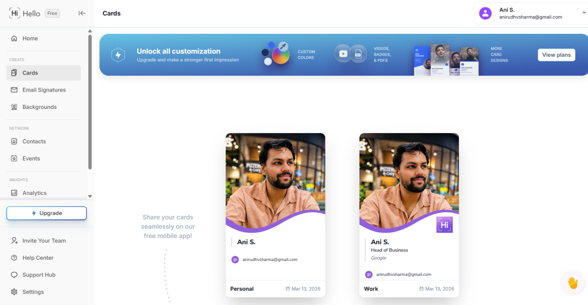Image resolution: width=588 pixels, height=305 pixels.
Task: Click the sidebar scrollbar down arrow
Action: click(x=90, y=197)
